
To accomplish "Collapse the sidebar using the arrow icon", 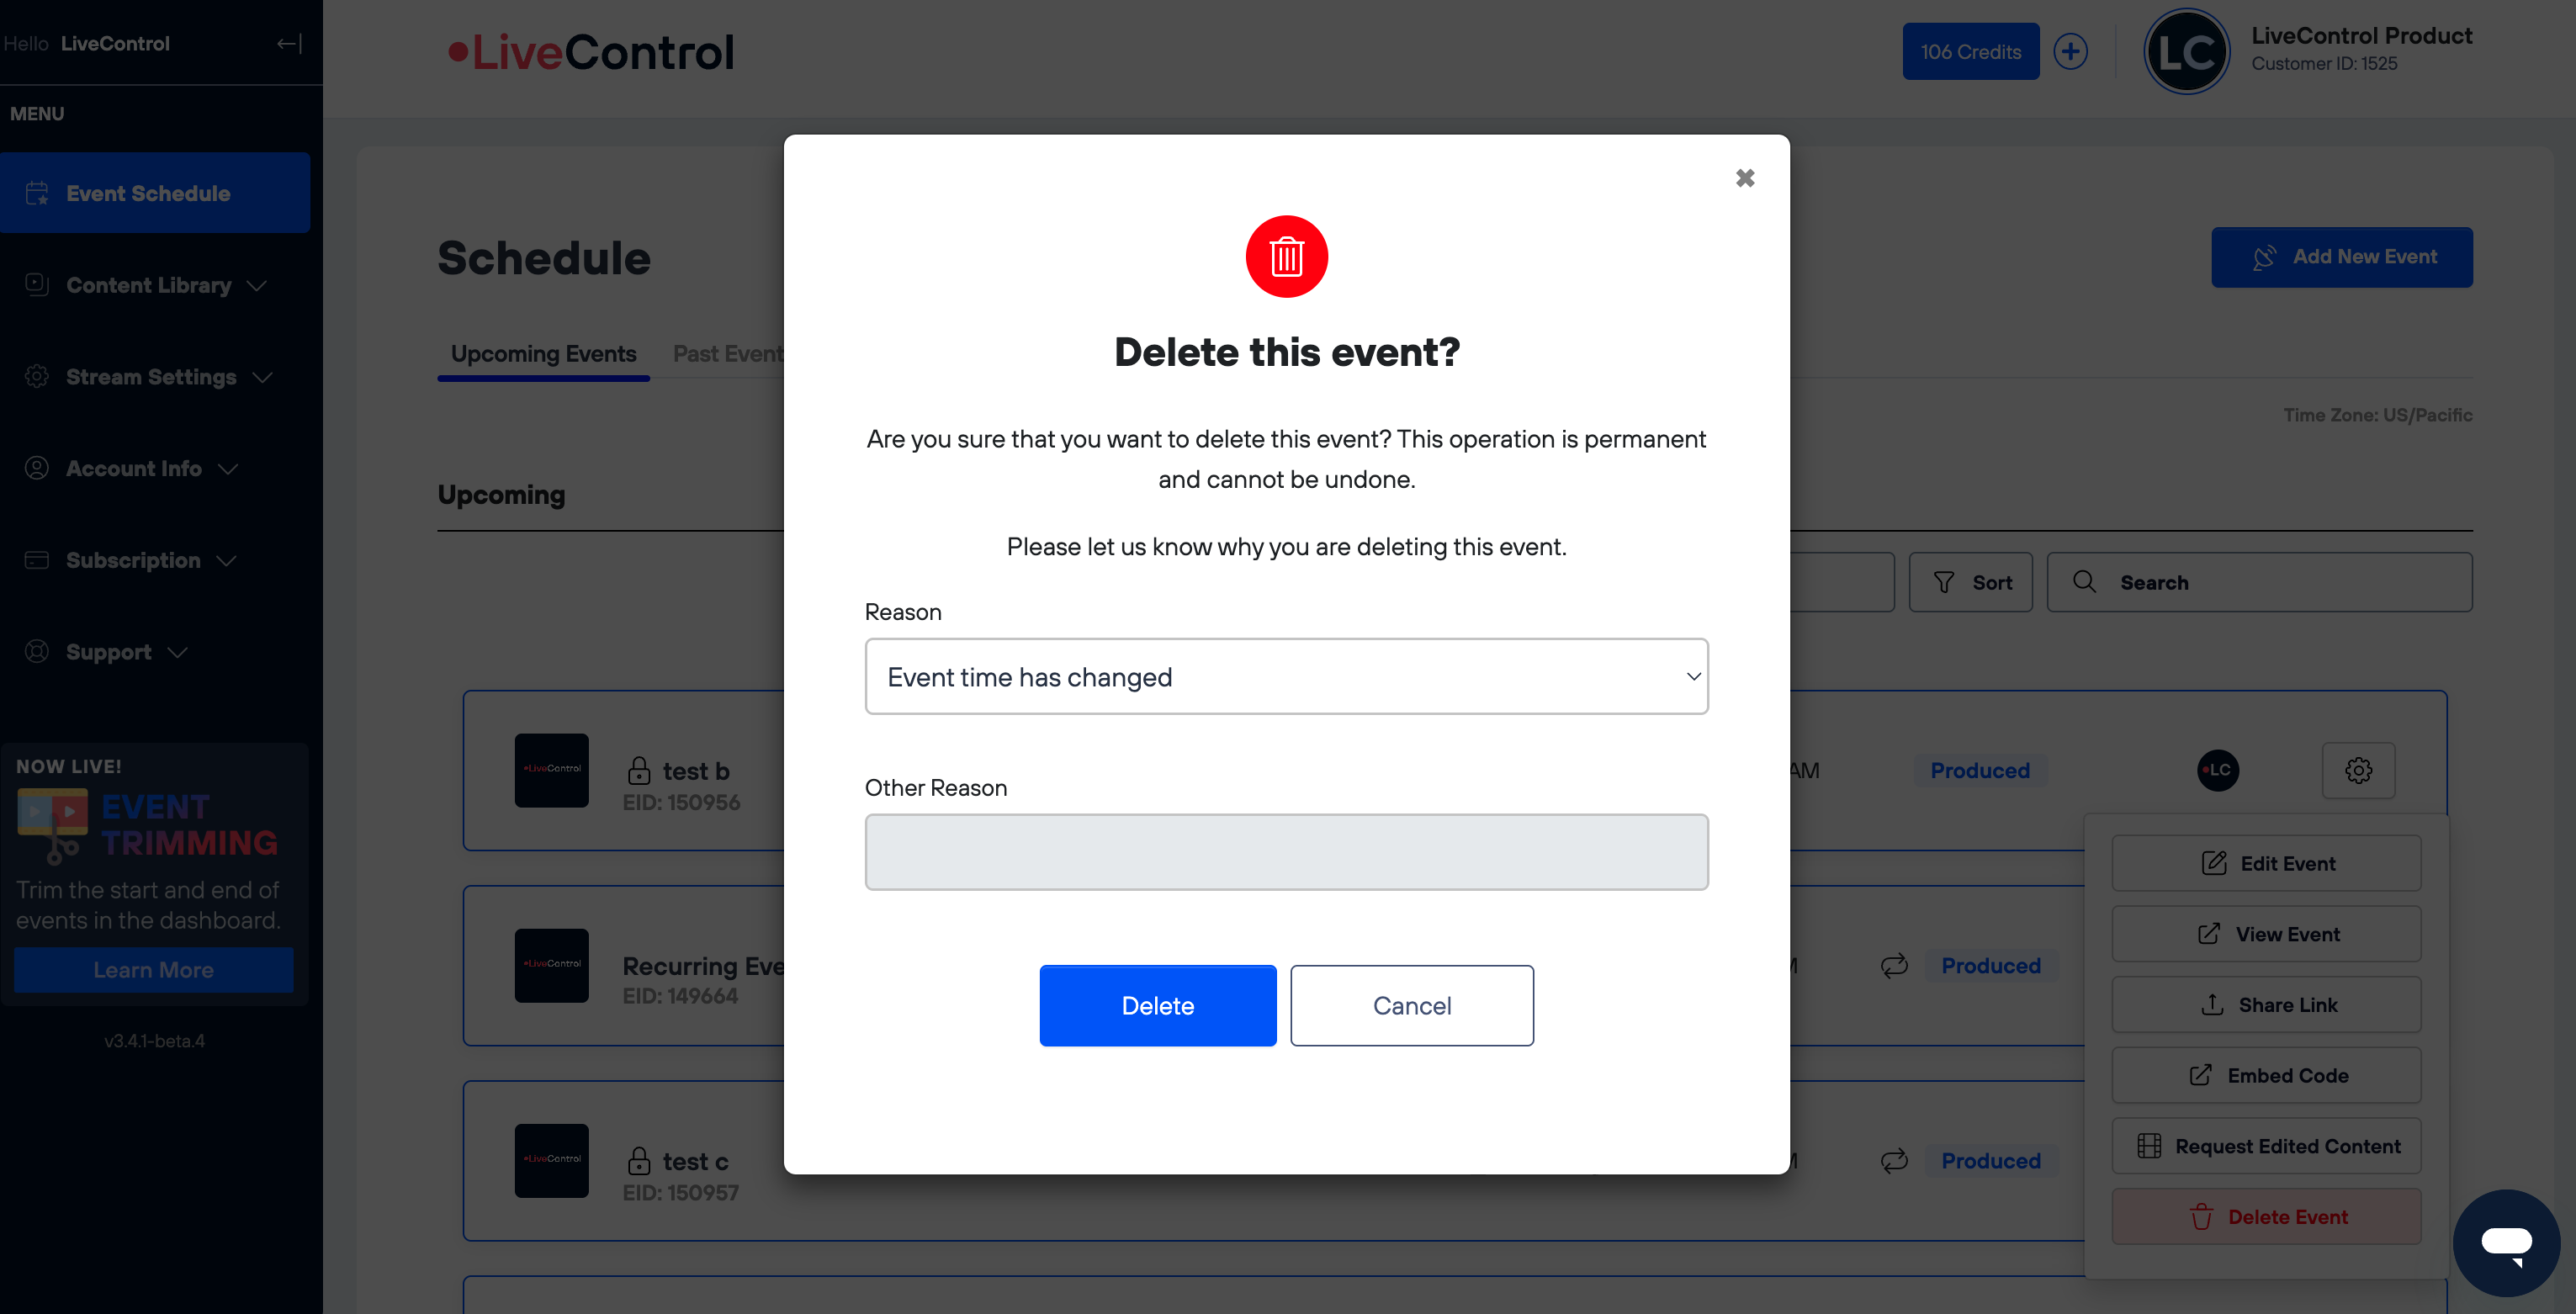I will [x=289, y=44].
